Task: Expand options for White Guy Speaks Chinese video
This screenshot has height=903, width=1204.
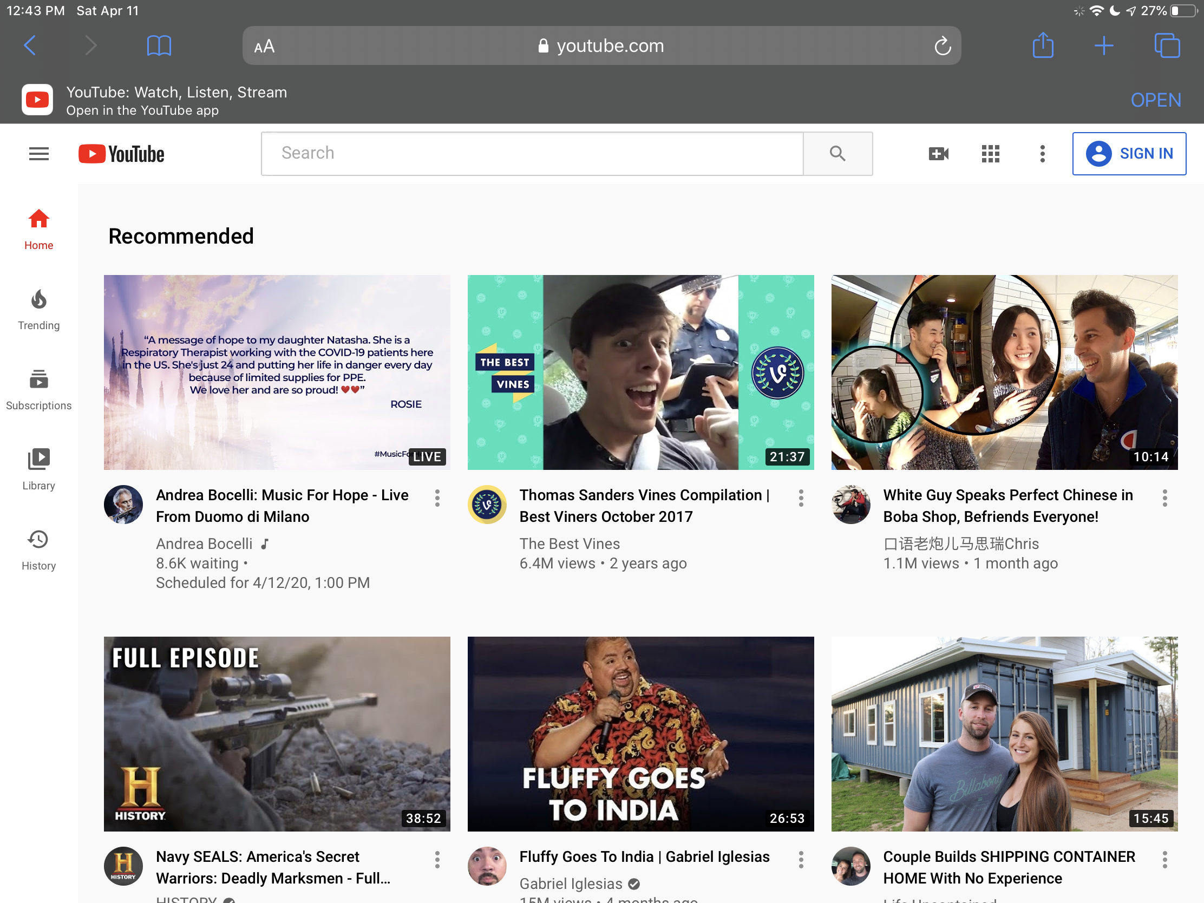Action: point(1164,498)
